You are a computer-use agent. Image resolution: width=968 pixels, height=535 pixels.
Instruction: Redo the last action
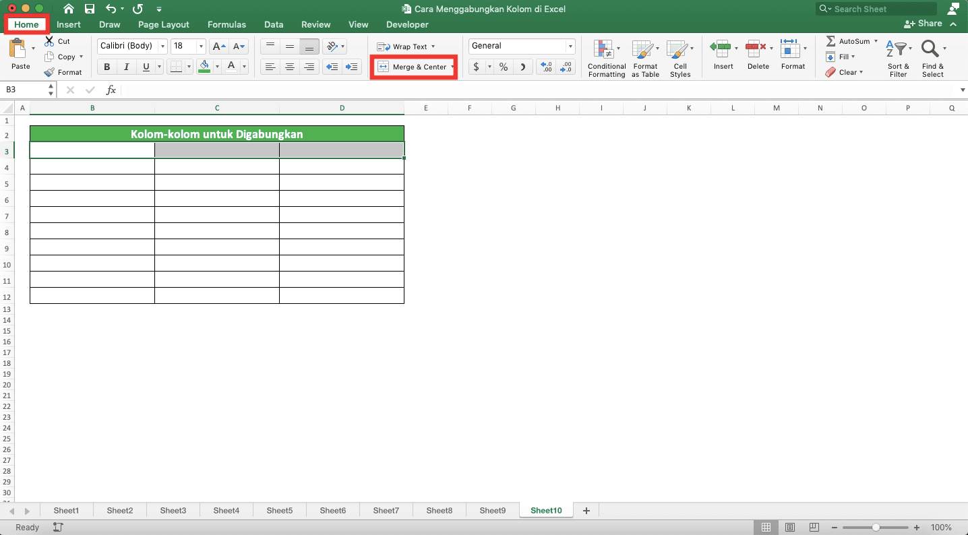point(138,9)
